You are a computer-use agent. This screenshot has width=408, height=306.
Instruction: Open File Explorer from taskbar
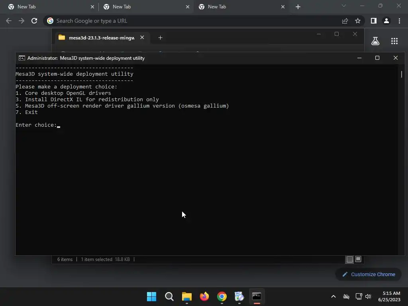tap(186, 296)
